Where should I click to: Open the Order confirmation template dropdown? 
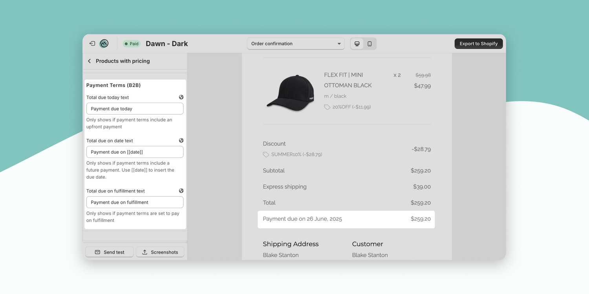pos(295,44)
